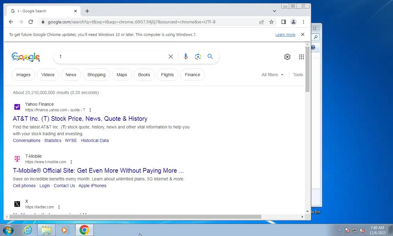Open more options for the X result
Screen dimensions: 393x236
click(59, 207)
